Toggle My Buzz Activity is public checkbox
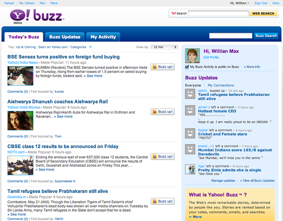Image resolution: width=283 pixels, height=221 pixels. 187,67
